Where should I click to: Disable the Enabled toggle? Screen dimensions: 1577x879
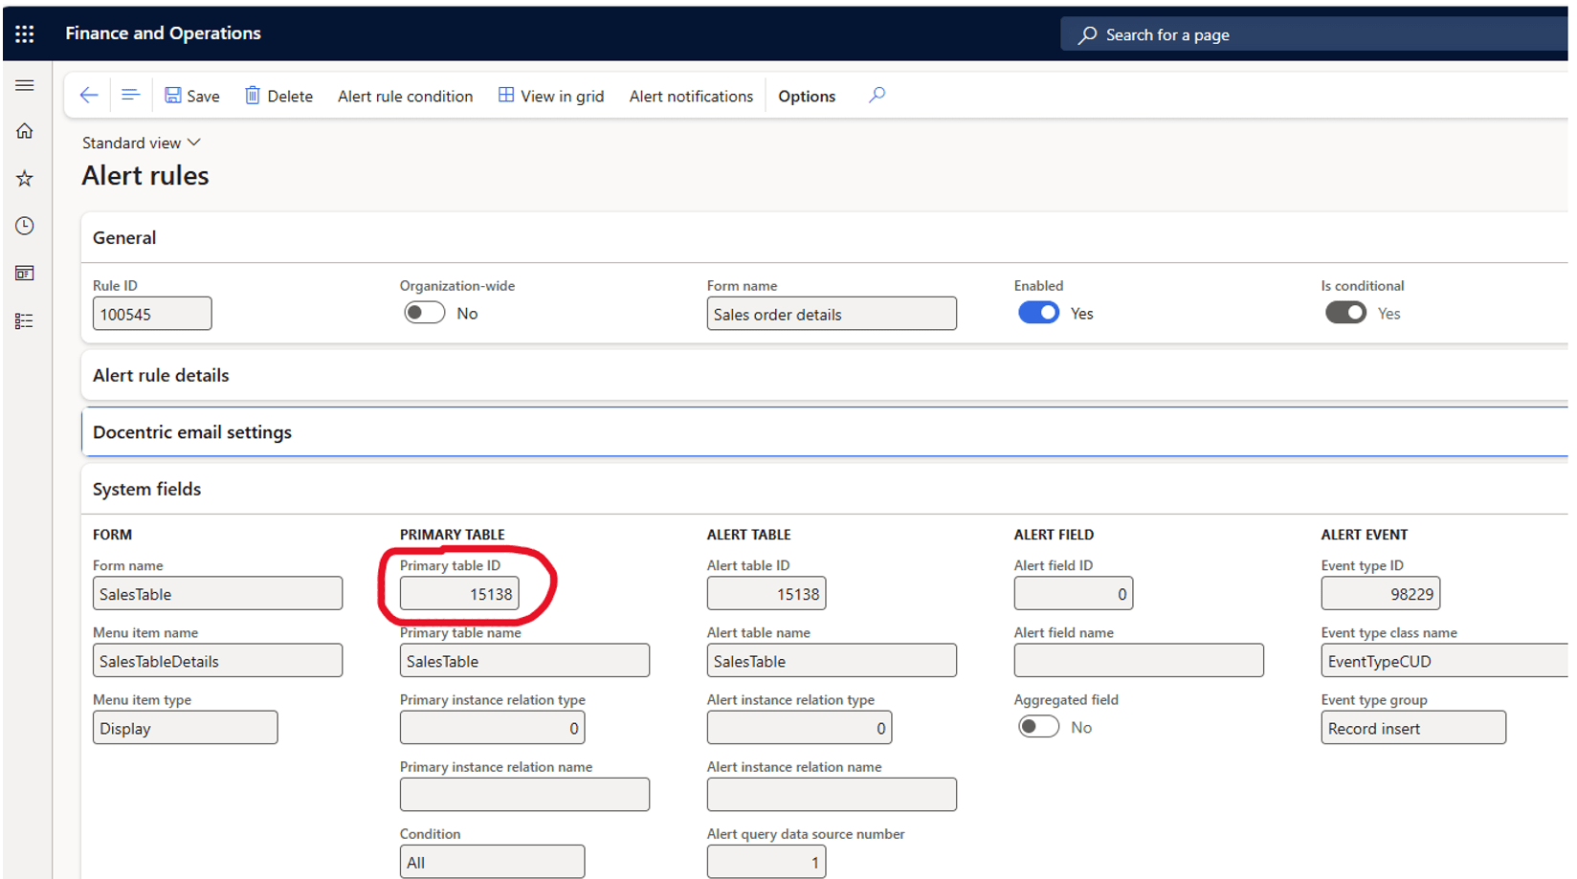pyautogui.click(x=1038, y=314)
